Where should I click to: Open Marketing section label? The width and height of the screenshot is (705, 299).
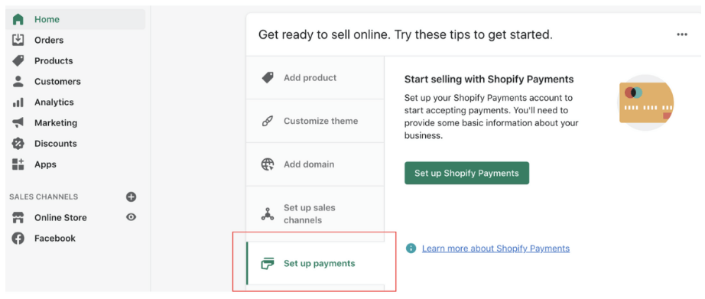coord(56,123)
